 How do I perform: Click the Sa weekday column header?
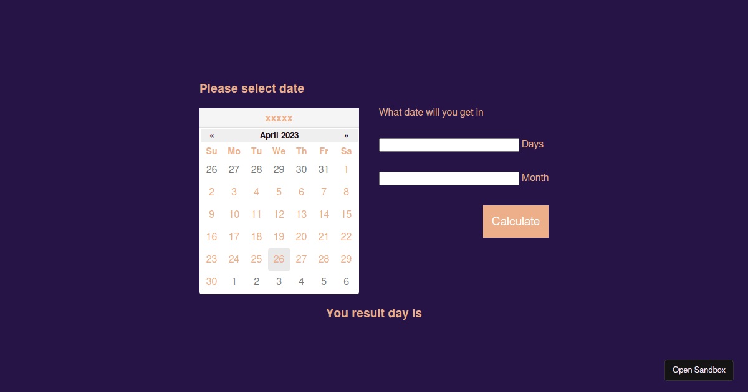coord(346,151)
